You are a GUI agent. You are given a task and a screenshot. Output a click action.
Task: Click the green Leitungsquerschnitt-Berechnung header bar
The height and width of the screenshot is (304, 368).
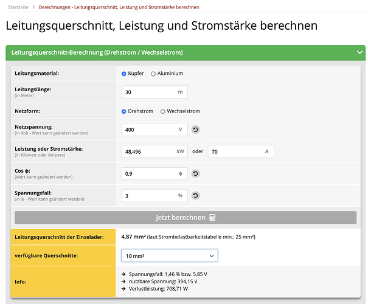pos(186,53)
